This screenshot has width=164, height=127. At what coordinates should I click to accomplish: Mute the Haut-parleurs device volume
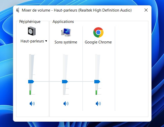32,104
